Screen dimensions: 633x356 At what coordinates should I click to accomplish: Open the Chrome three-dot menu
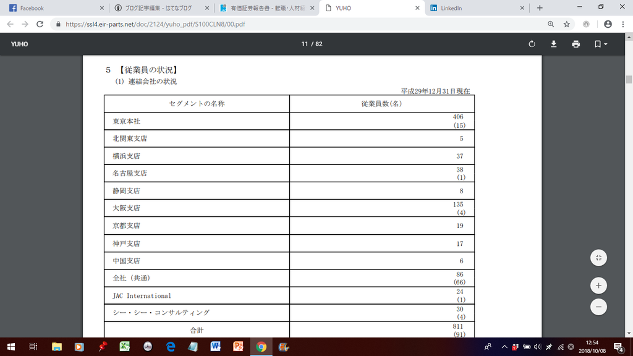click(623, 24)
